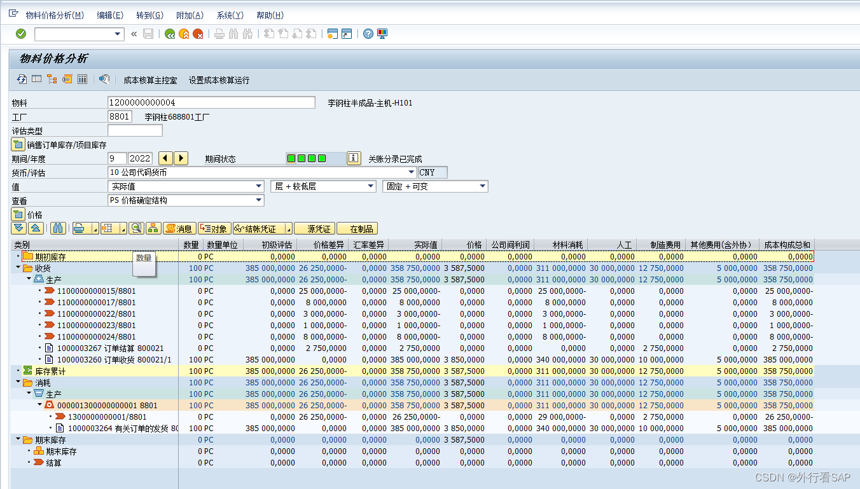The image size is (860, 489).
Task: Expand all rows with the double down-arrow icon
Action: (18, 228)
